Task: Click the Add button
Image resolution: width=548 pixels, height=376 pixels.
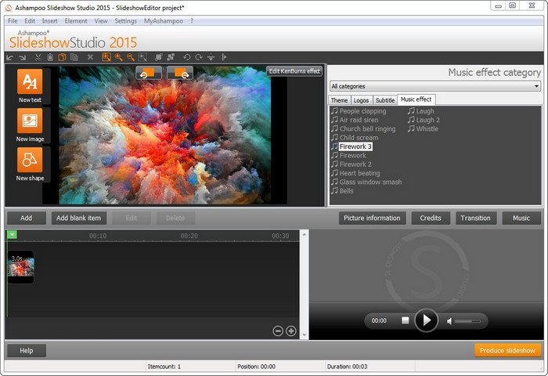Action: [x=26, y=218]
